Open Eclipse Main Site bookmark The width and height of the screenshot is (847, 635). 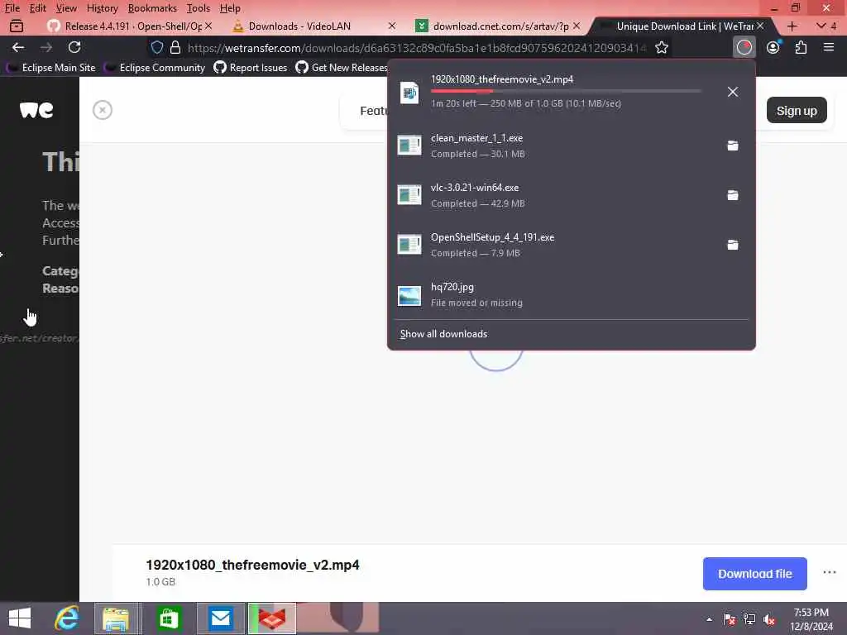point(51,68)
